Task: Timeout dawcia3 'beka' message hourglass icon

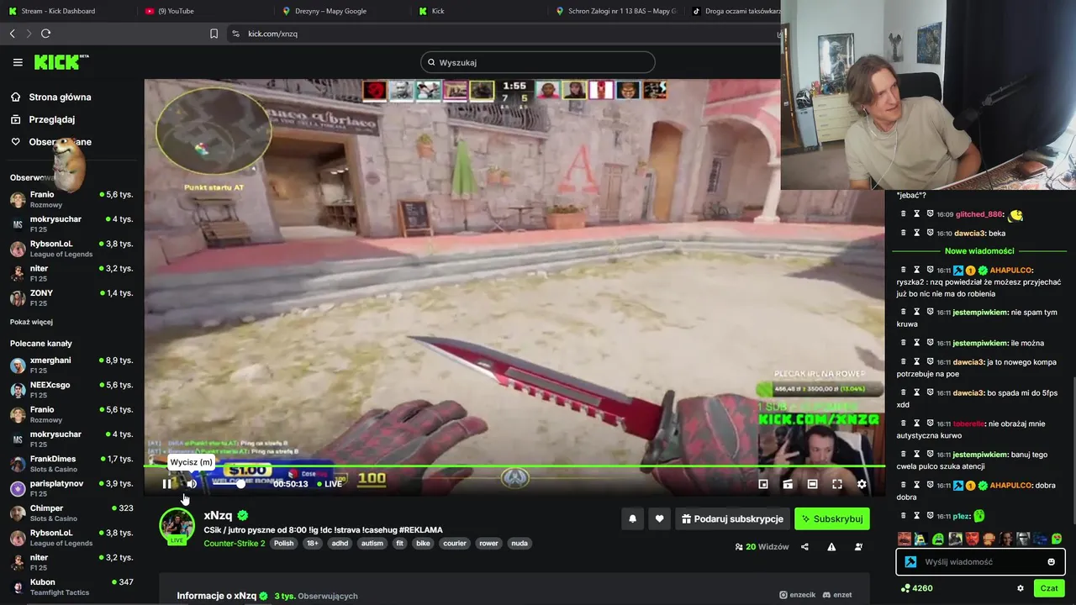Action: pyautogui.click(x=917, y=233)
